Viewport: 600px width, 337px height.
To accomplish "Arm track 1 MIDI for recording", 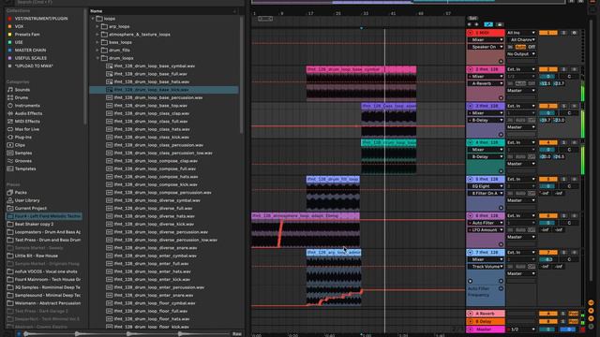I will point(575,33).
